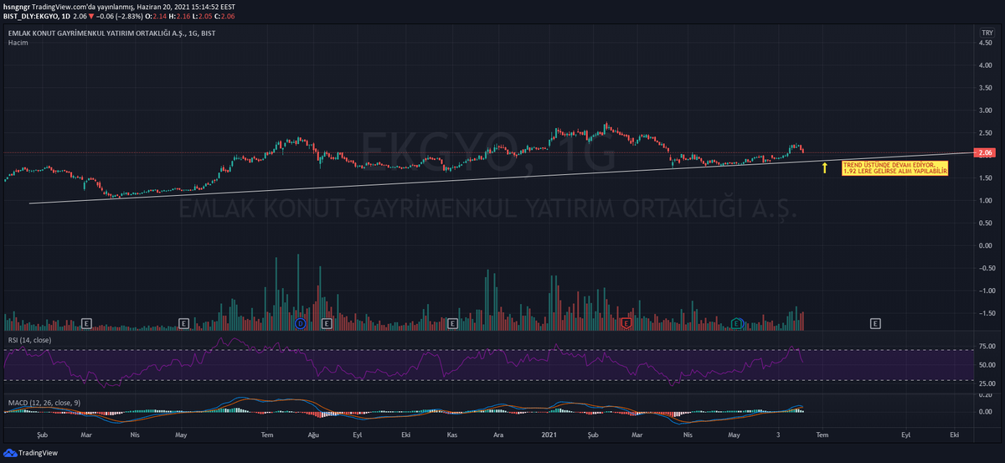The height and width of the screenshot is (463, 1005).
Task: Open the E earnings marker above Kas
Action: point(452,322)
